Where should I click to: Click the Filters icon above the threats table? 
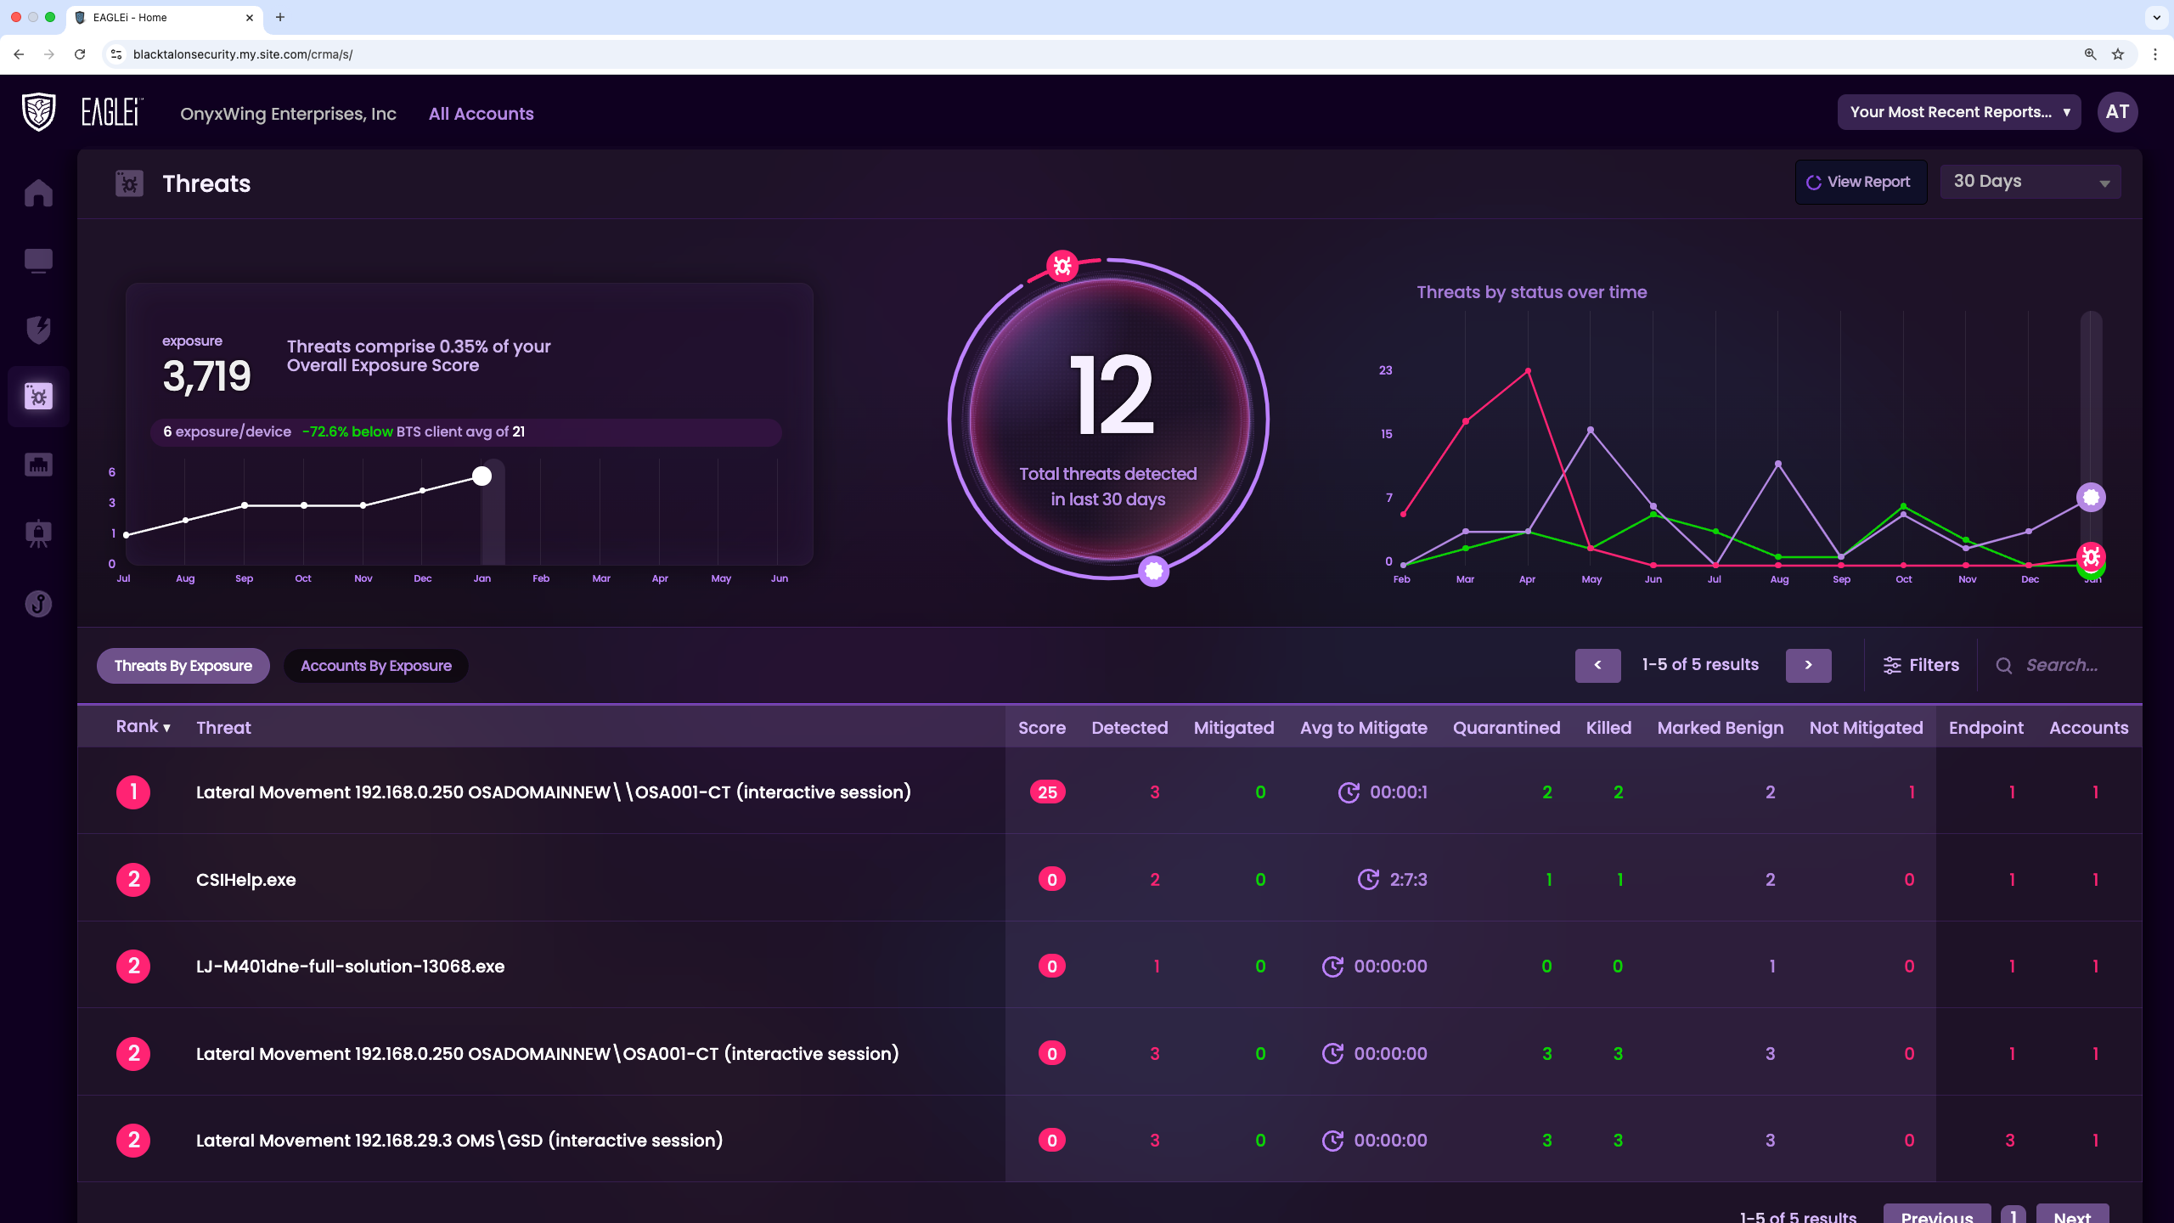pyautogui.click(x=1893, y=665)
